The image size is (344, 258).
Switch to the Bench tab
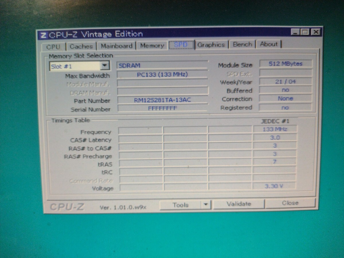[x=243, y=44]
